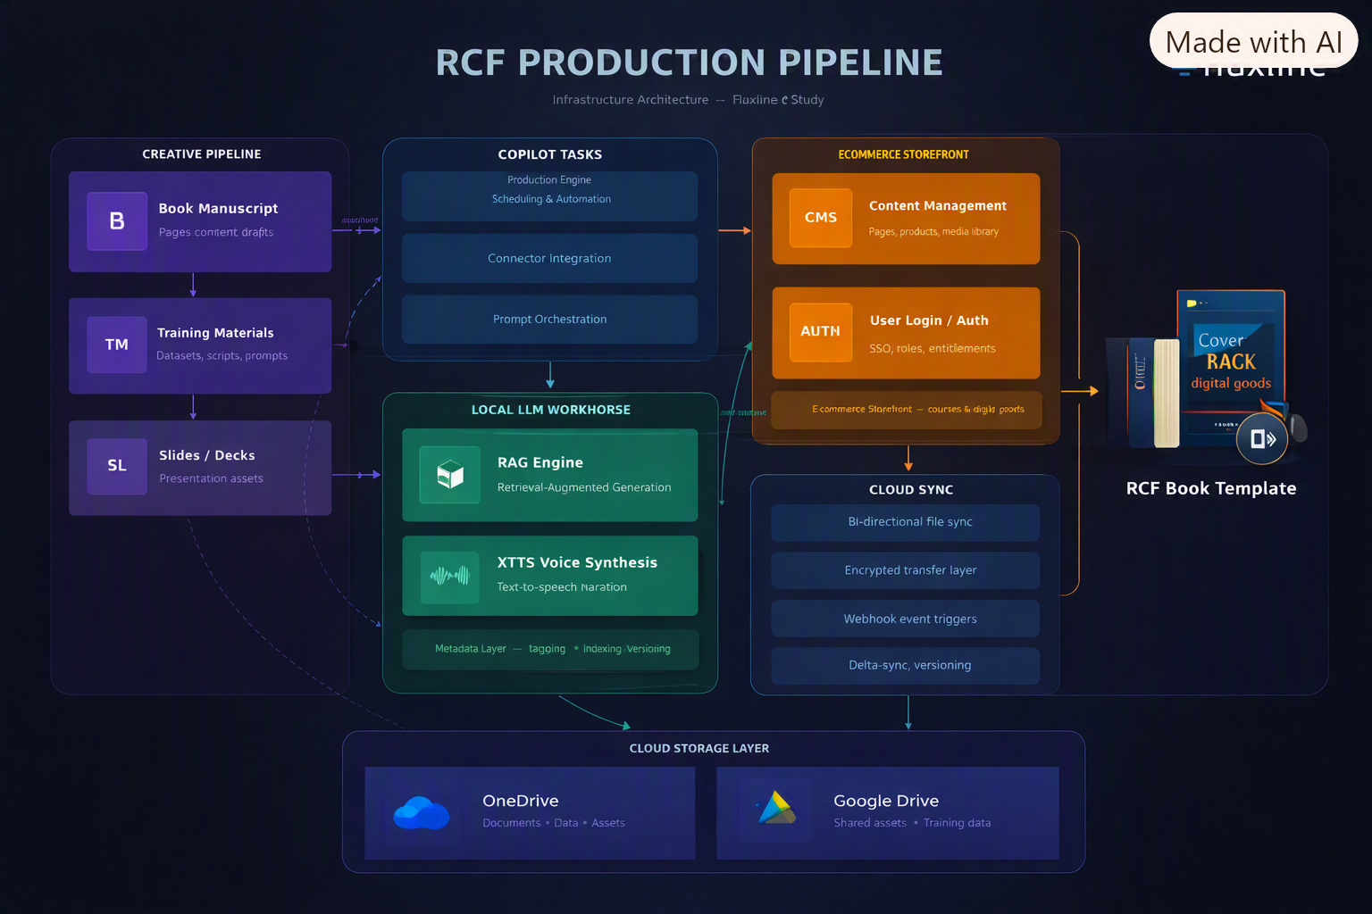Click the RAG Engine cube icon
Viewport: 1372px width, 914px height.
click(x=450, y=475)
